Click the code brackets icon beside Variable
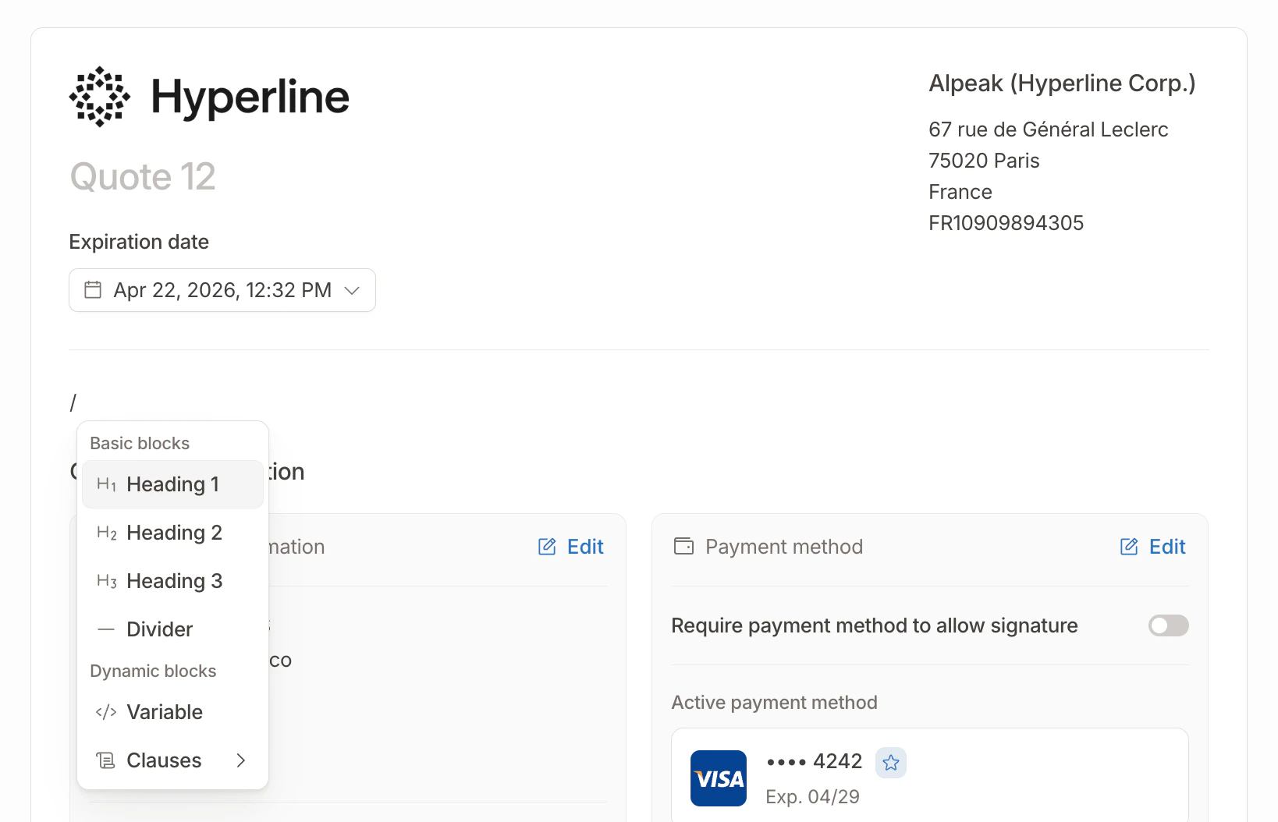The height and width of the screenshot is (822, 1278). pos(106,712)
